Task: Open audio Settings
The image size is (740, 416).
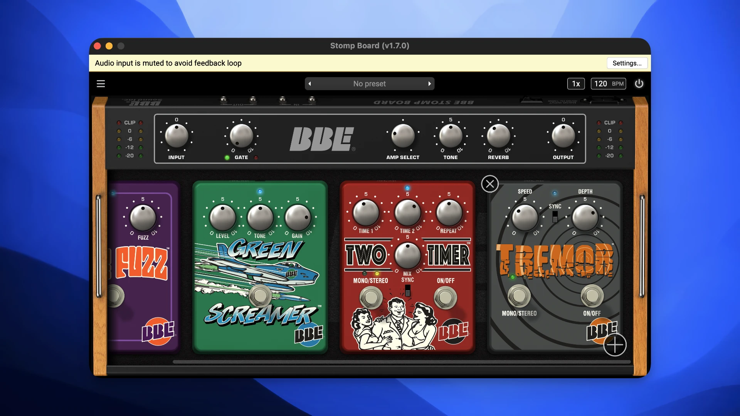Action: (627, 63)
